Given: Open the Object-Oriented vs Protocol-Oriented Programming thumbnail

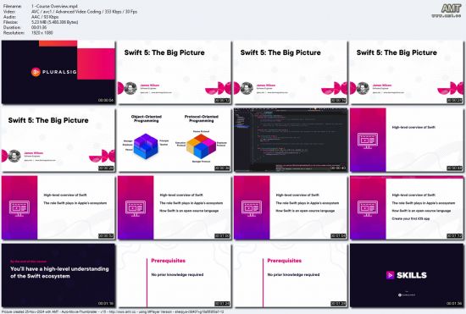Looking at the screenshot, I should 175,140.
